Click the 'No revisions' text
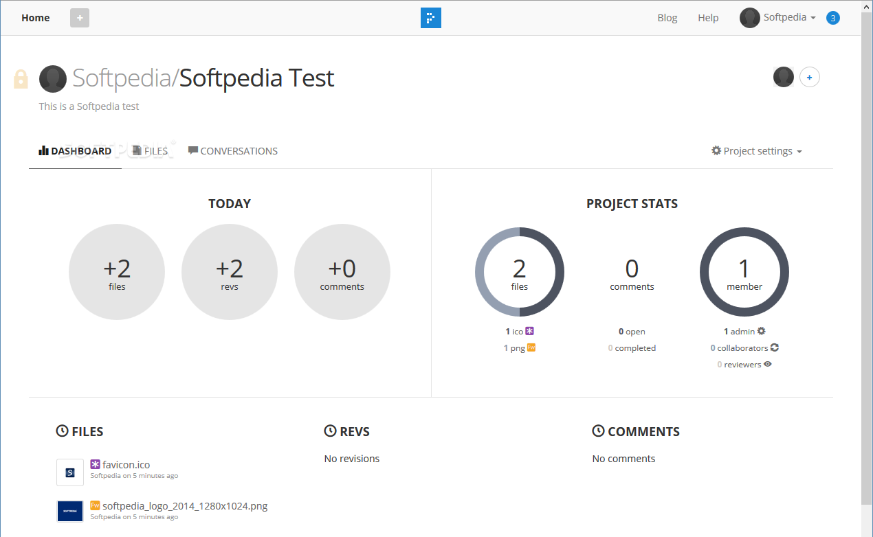This screenshot has height=537, width=873. coord(352,459)
